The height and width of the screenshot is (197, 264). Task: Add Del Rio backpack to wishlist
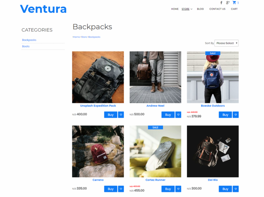pyautogui.click(x=236, y=189)
